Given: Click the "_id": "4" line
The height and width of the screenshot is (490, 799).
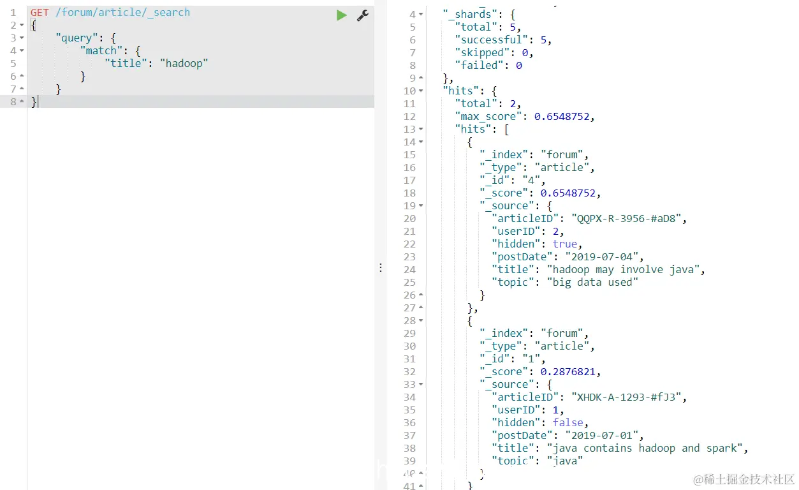Looking at the screenshot, I should [513, 180].
